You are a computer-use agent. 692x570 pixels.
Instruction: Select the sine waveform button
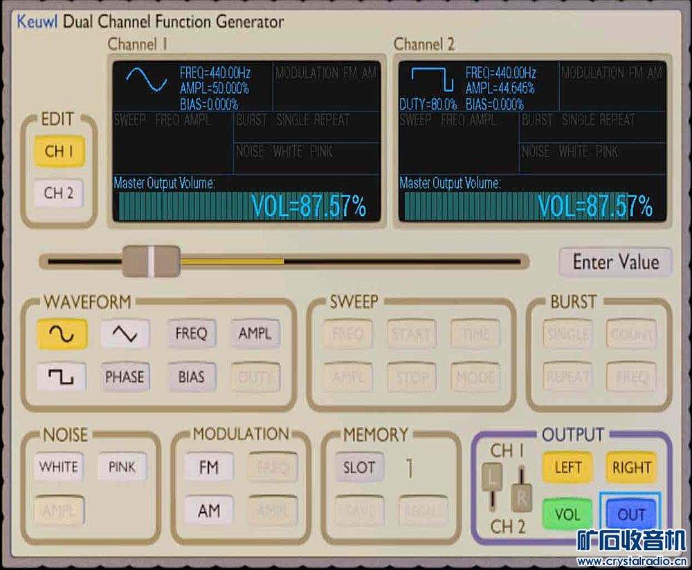tap(62, 334)
